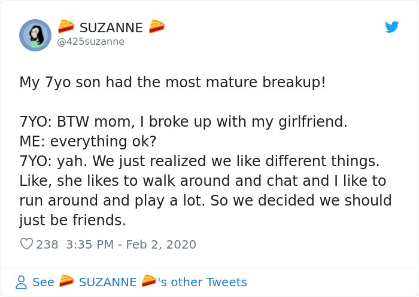Click the person silhouette icon in the footer
This screenshot has height=297, width=419.
[21, 282]
